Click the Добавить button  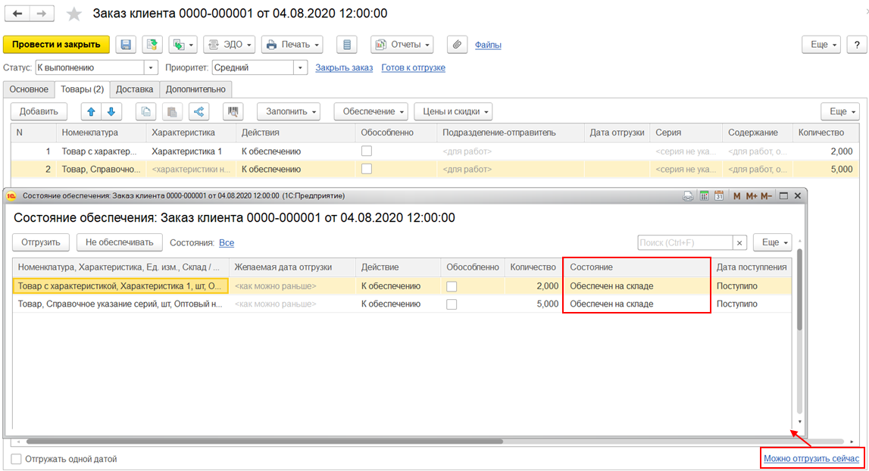click(x=39, y=111)
